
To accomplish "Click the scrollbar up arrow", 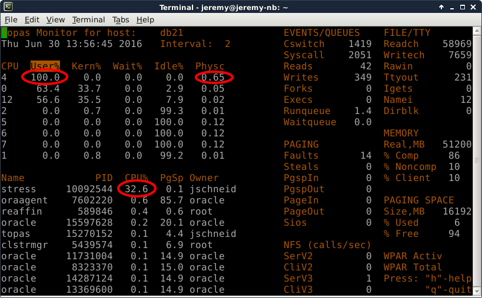I will (x=477, y=31).
